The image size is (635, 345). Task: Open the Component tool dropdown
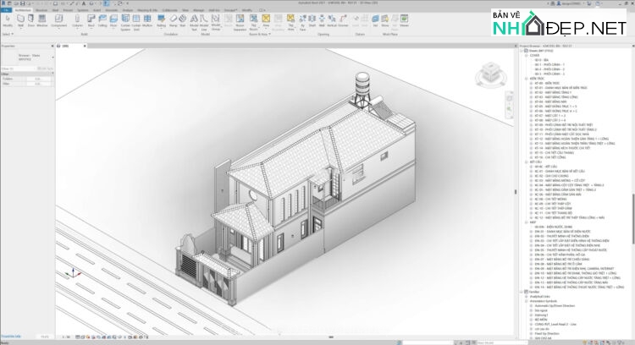point(58,27)
